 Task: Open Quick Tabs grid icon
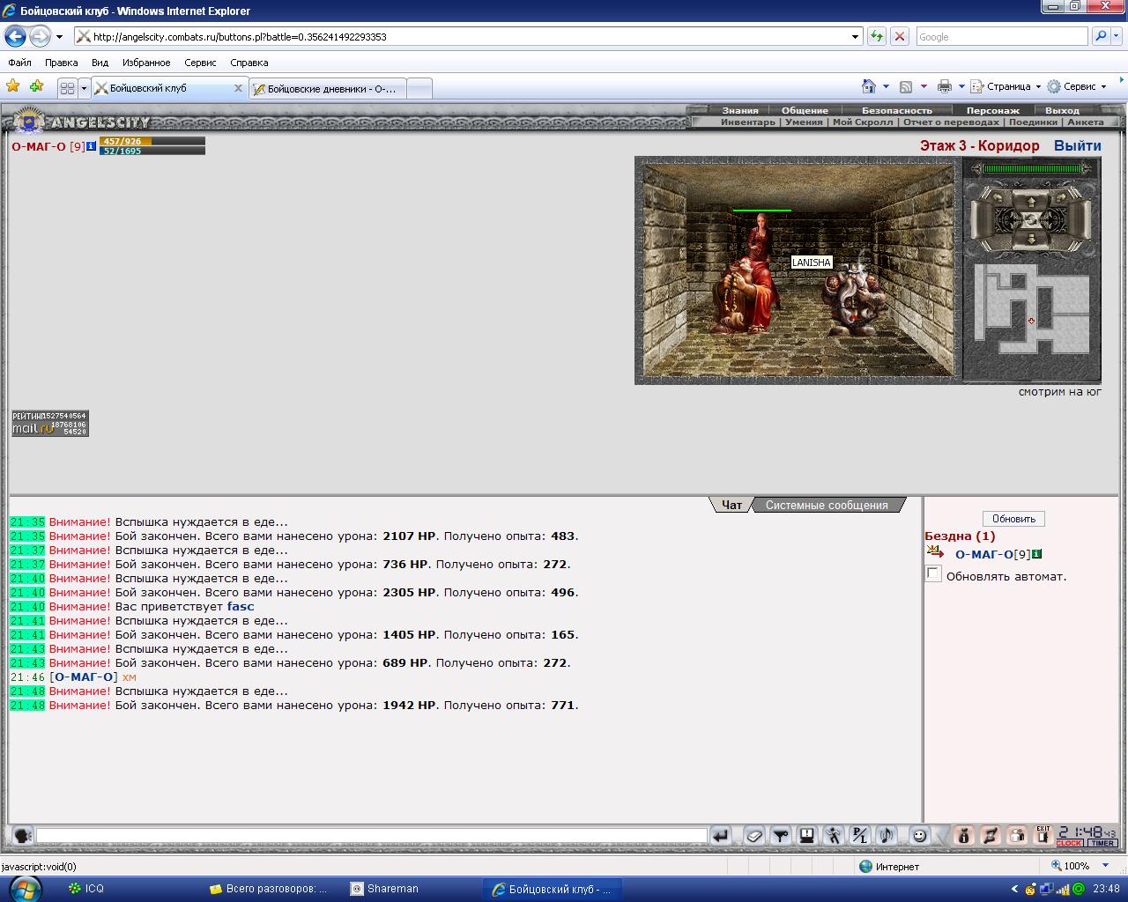tap(67, 88)
